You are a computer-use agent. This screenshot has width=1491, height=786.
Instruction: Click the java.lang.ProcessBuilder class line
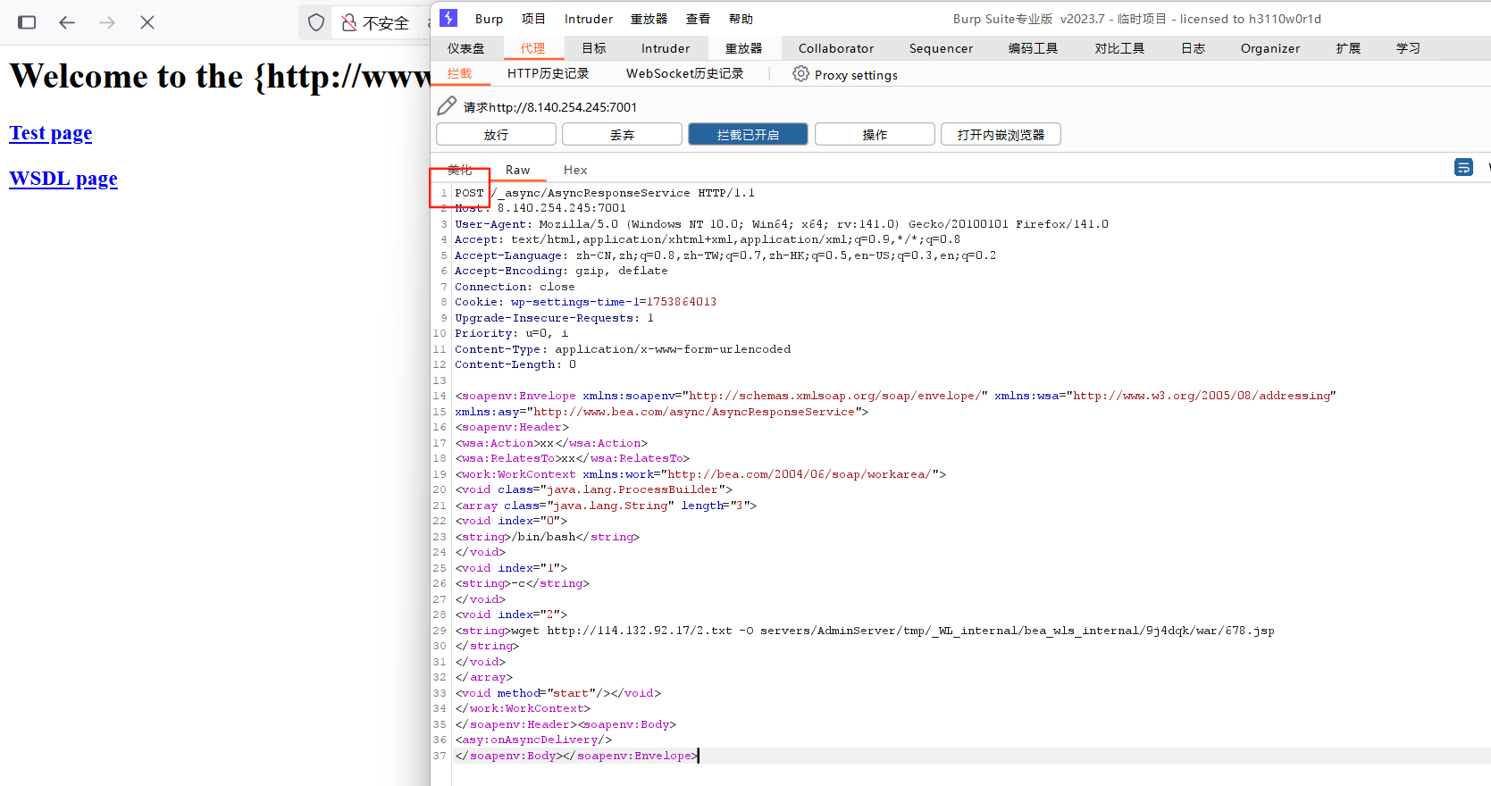593,489
